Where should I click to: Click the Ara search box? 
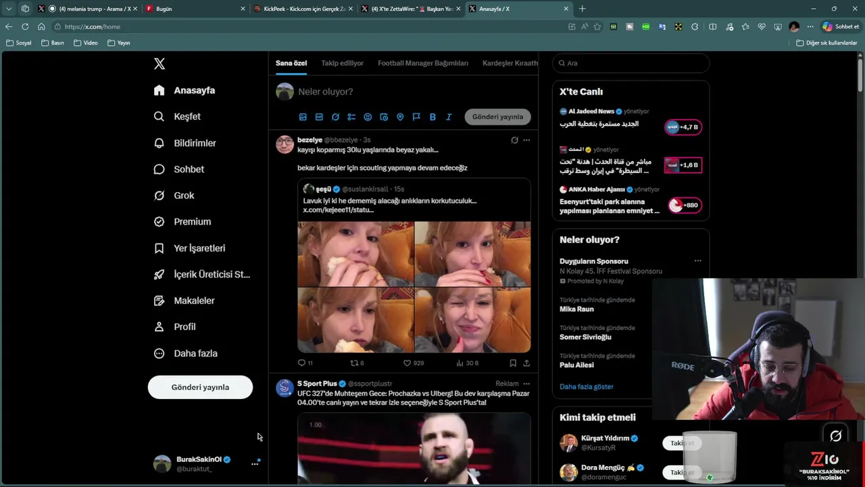pyautogui.click(x=631, y=63)
